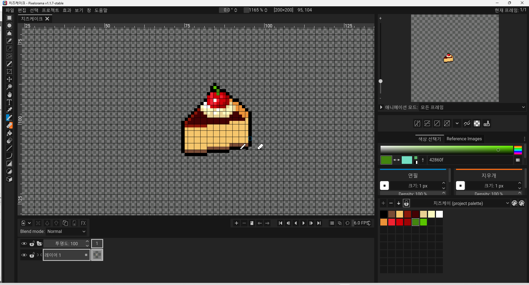This screenshot has height=285, width=529.
Task: Select the Bucket fill tool
Action: coord(9,133)
